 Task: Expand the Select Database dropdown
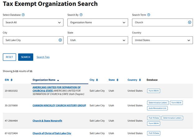coord(33,22)
